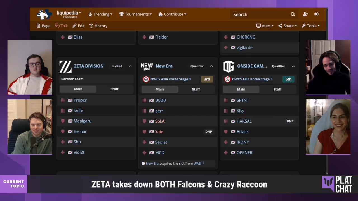Open the Trending dropdown menu
Image resolution: width=358 pixels, height=201 pixels.
pyautogui.click(x=100, y=14)
